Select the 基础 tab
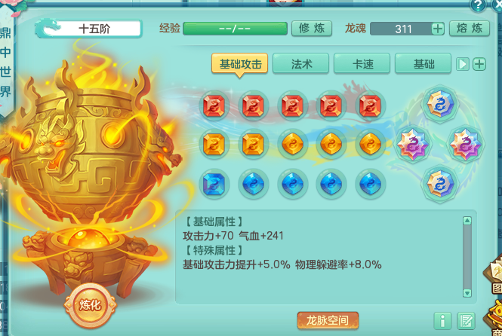This screenshot has width=502, height=336. point(423,63)
